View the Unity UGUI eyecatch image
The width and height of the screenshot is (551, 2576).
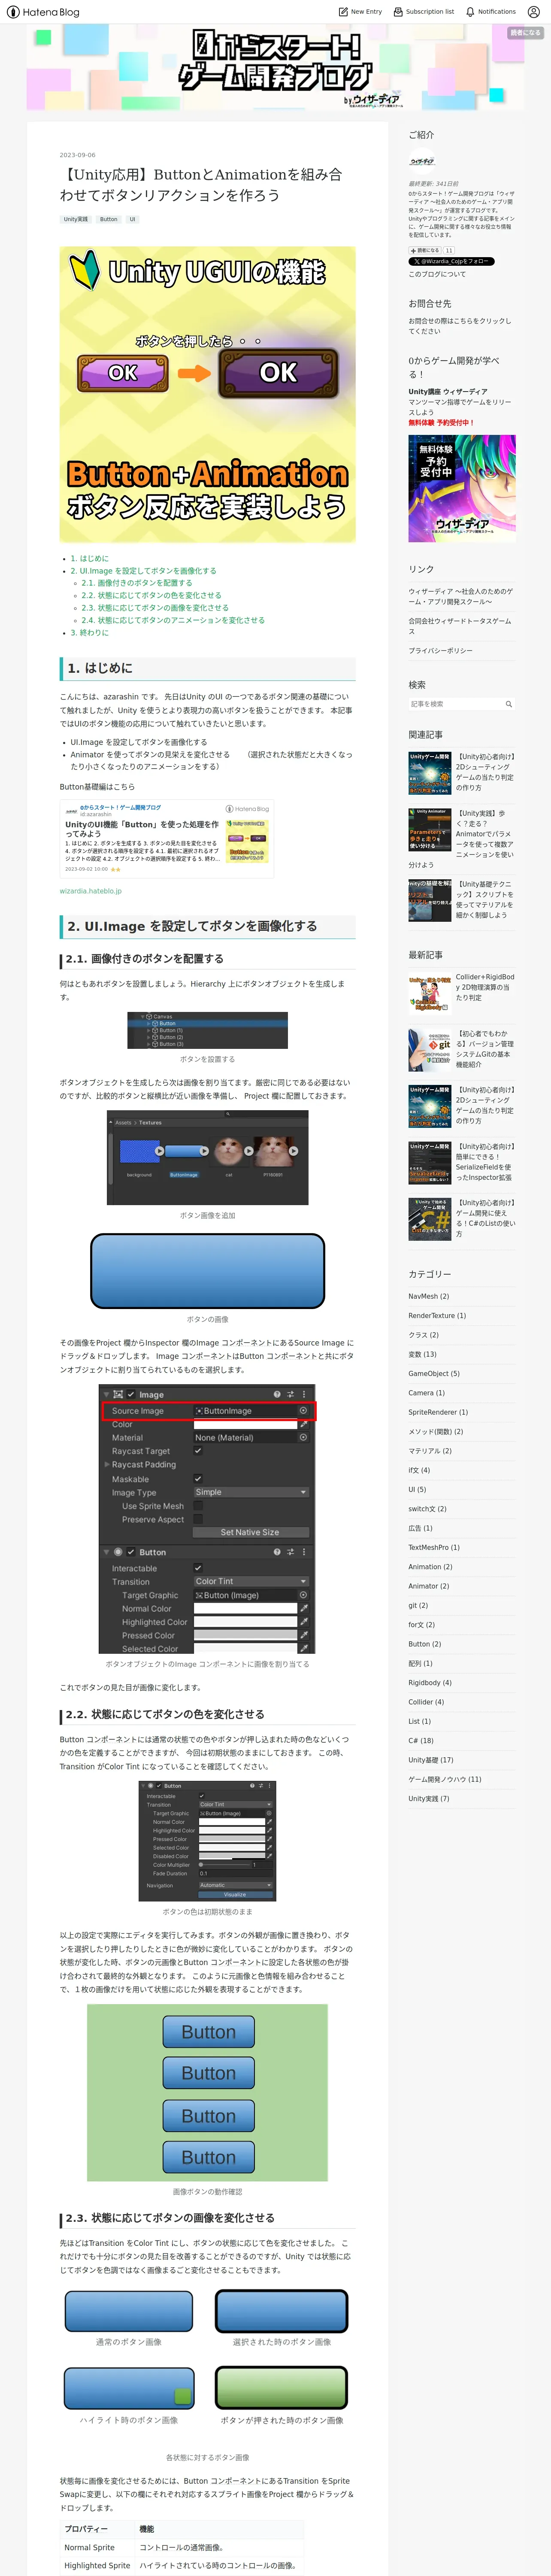tap(207, 394)
